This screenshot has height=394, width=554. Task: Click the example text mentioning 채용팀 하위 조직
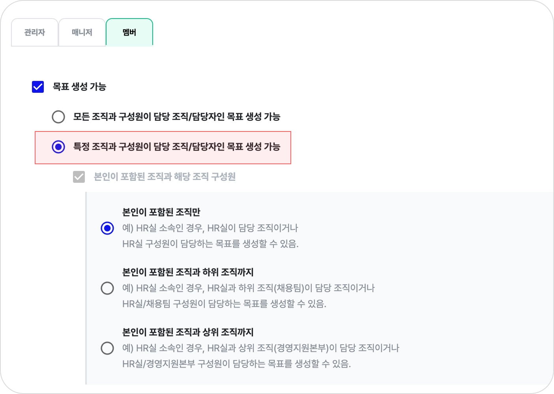[248, 288]
